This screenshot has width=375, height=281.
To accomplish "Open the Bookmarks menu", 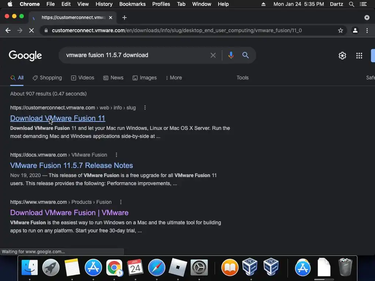I will point(133,4).
